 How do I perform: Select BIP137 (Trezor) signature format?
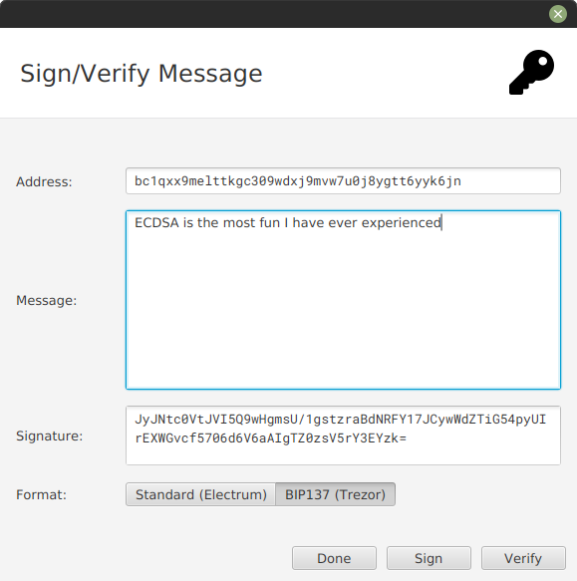336,494
